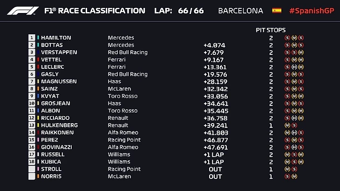Click the PIT STOPS column header
This screenshot has width=340, height=191.
point(271,30)
